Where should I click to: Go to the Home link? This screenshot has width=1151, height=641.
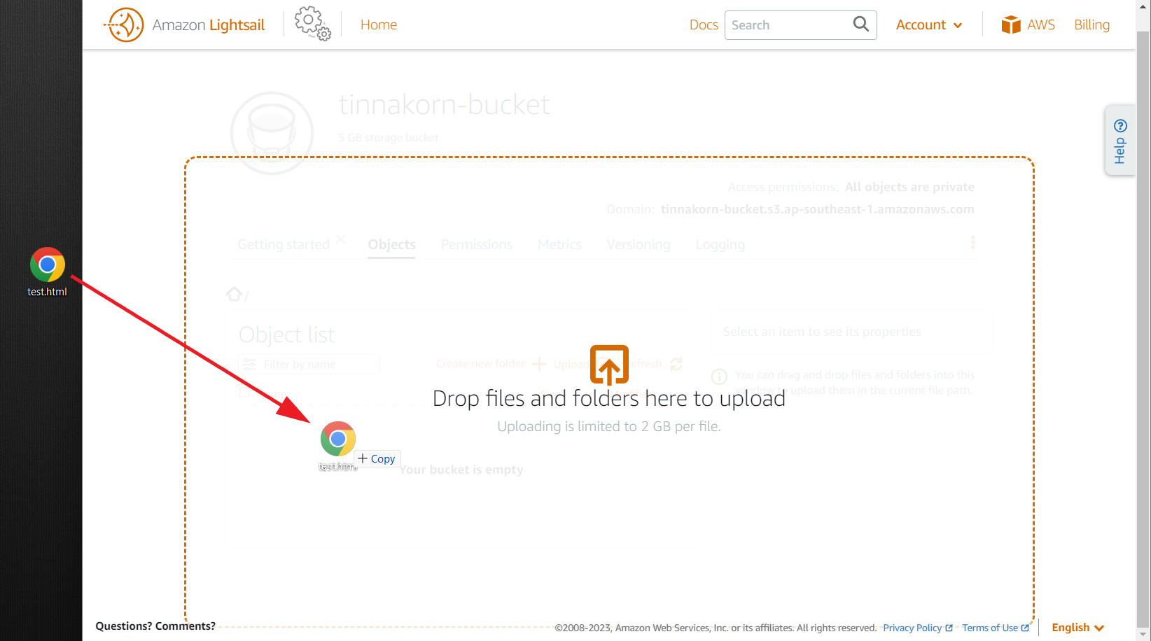click(x=379, y=24)
